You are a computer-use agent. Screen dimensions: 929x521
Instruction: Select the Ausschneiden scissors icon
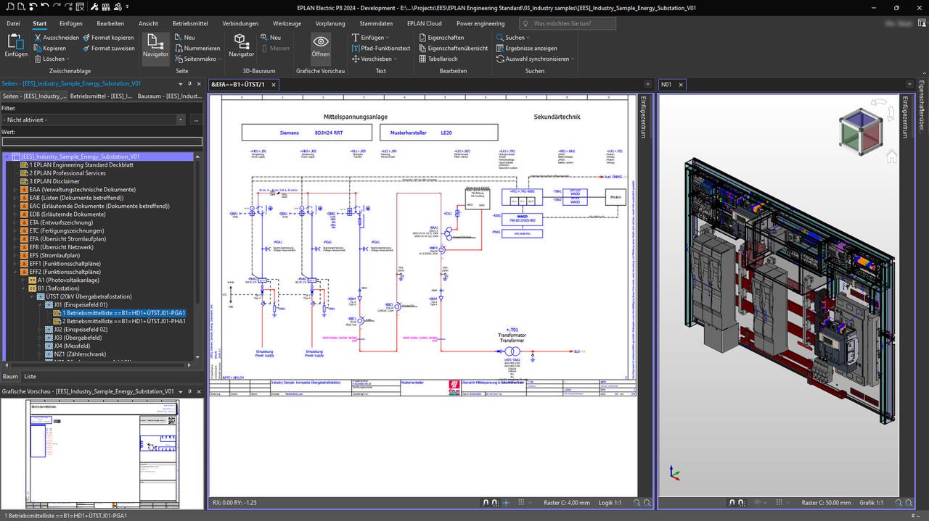(x=38, y=37)
